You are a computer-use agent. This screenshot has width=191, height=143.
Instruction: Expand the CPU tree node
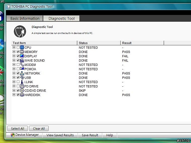tap(14, 47)
